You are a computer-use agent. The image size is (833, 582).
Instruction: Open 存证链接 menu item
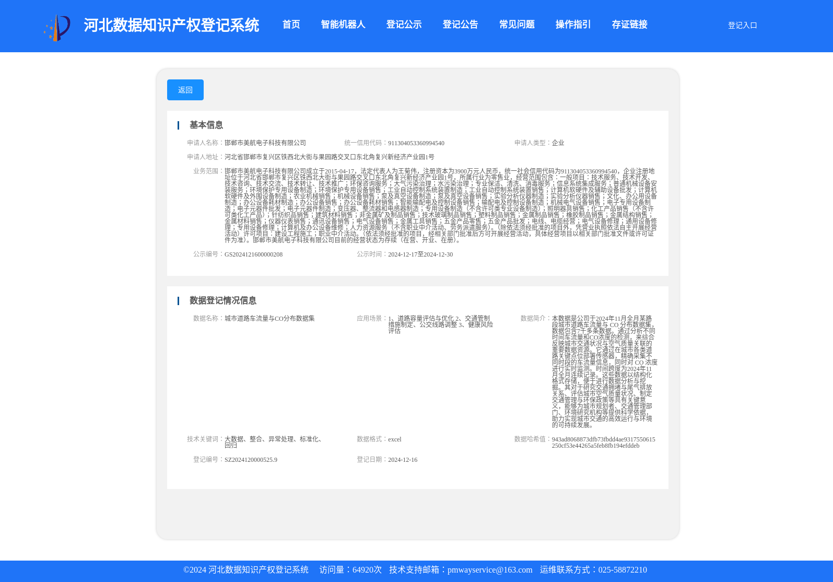coord(629,25)
